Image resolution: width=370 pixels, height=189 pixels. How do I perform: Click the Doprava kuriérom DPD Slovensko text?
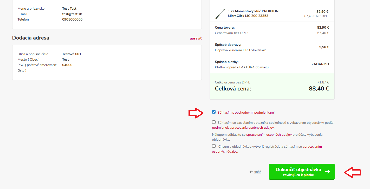[x=241, y=50]
